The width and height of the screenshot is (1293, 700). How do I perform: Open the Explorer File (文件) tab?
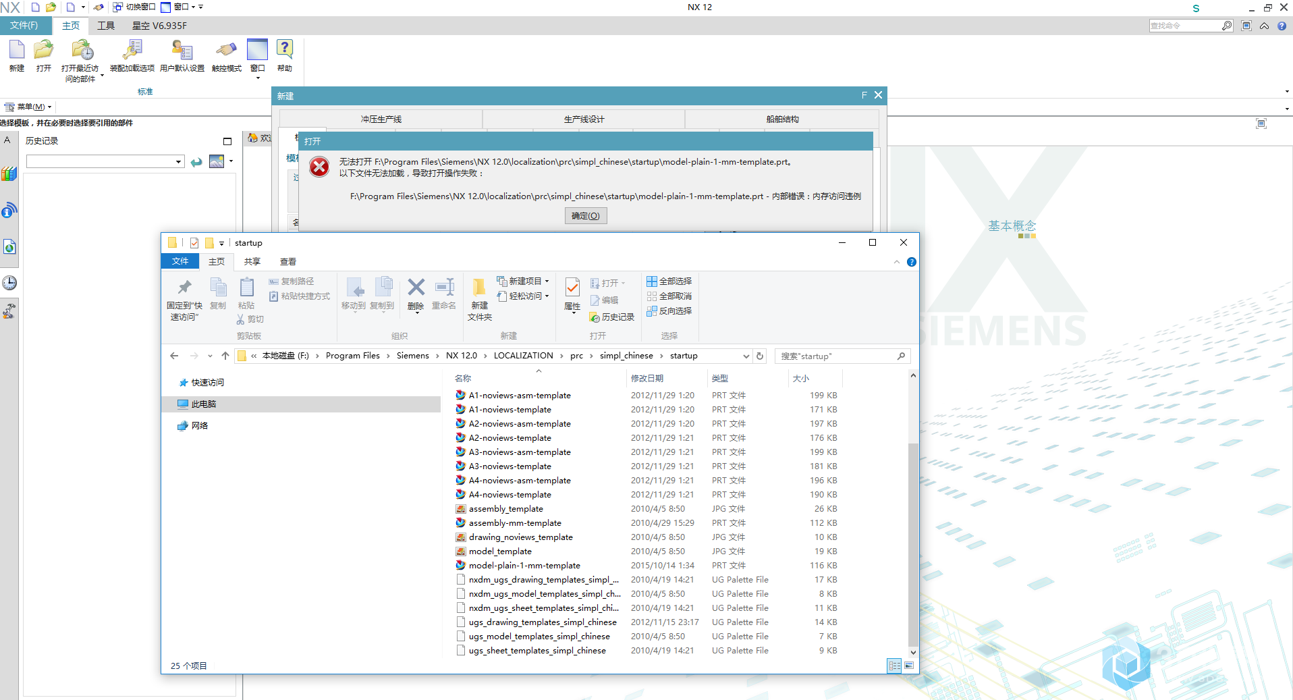(x=180, y=261)
